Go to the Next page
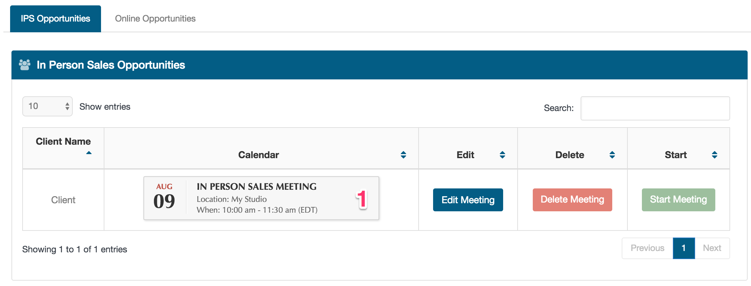The height and width of the screenshot is (286, 751). (712, 248)
